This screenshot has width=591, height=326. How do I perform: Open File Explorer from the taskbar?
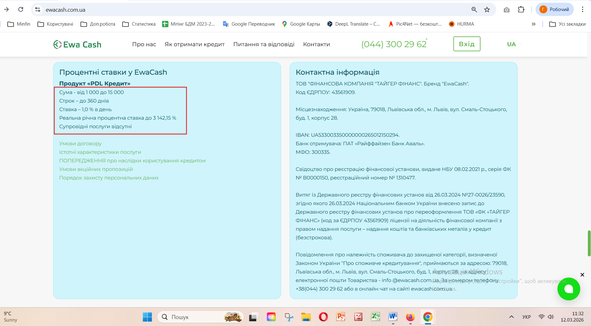click(306, 317)
